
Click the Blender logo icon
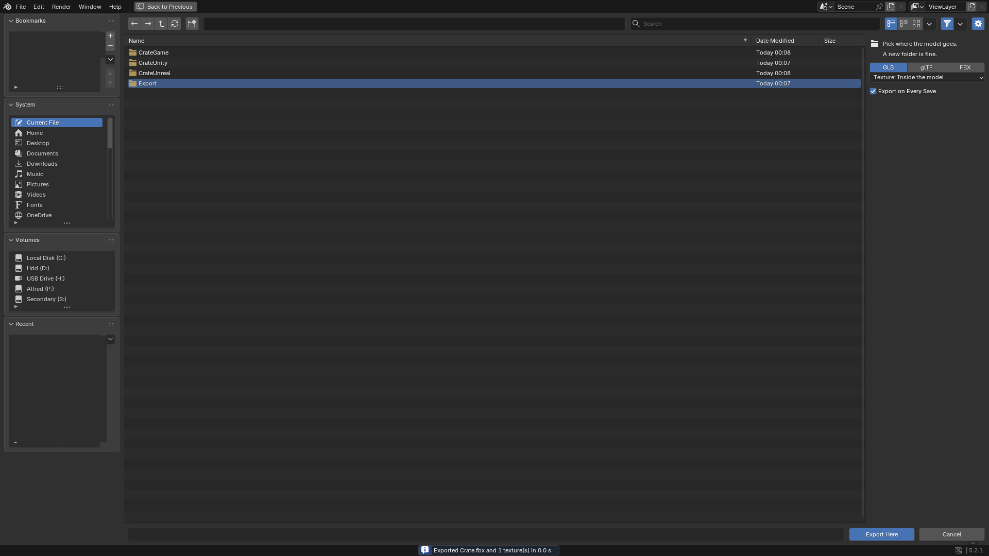coord(7,7)
